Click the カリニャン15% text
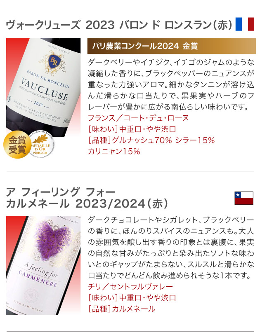Viewport: 260px width, 332px height. (x=114, y=151)
